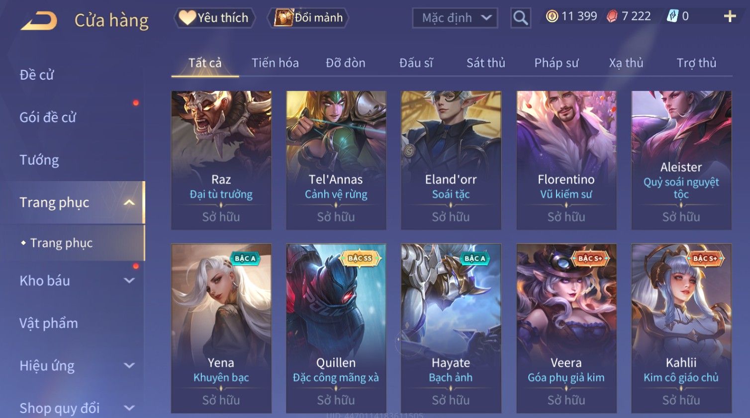The image size is (750, 418).
Task: Tap the chest icon for Đổi mảnh
Action: coord(283,17)
